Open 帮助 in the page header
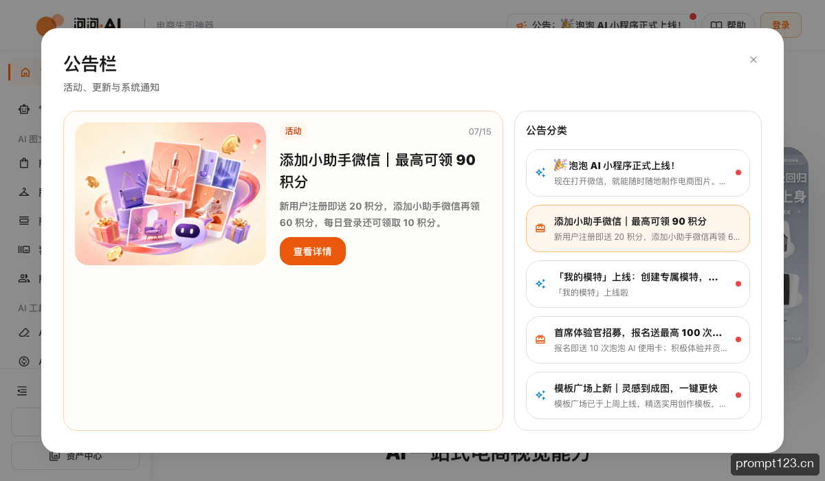The width and height of the screenshot is (825, 481). pos(728,25)
